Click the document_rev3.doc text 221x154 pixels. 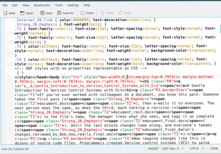point(132,112)
